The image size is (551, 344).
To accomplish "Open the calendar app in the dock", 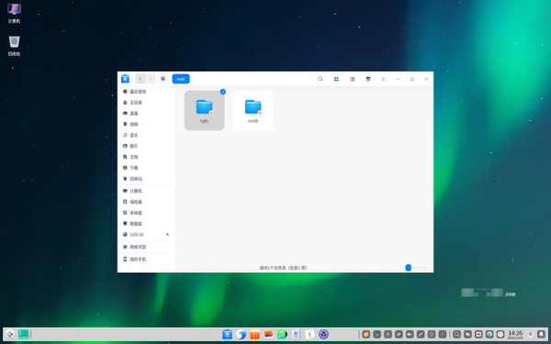I will (309, 334).
